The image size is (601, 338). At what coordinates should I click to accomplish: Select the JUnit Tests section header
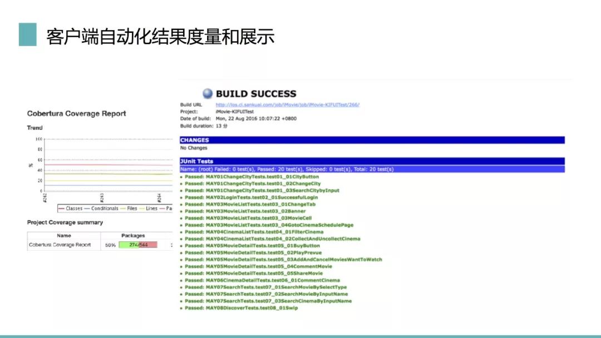(x=372, y=161)
